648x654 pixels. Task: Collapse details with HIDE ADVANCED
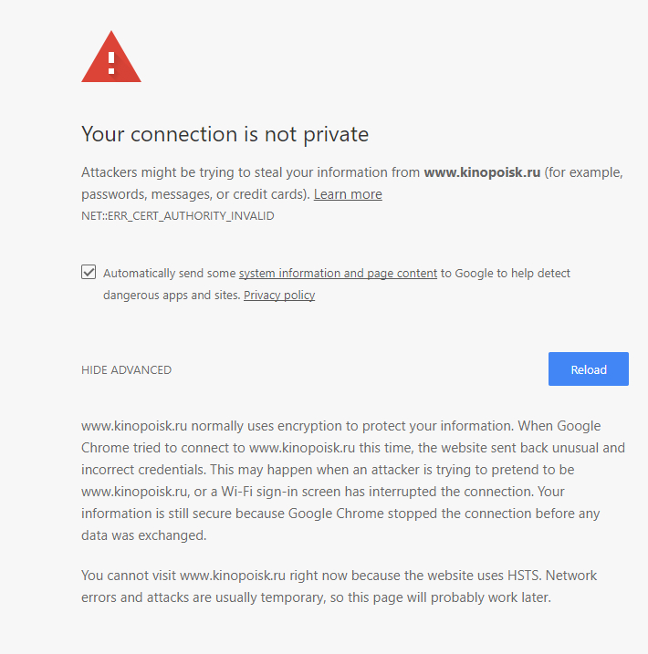127,370
